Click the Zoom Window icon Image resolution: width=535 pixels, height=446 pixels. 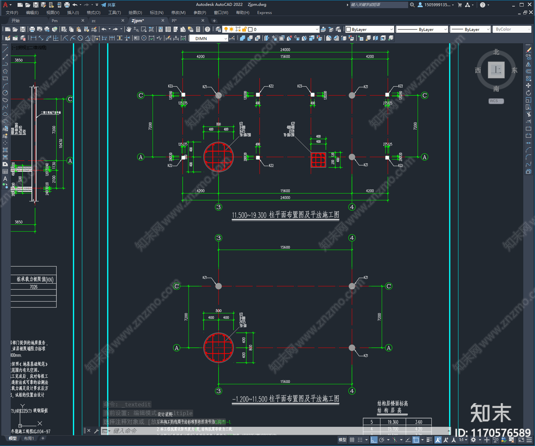[x=143, y=29]
